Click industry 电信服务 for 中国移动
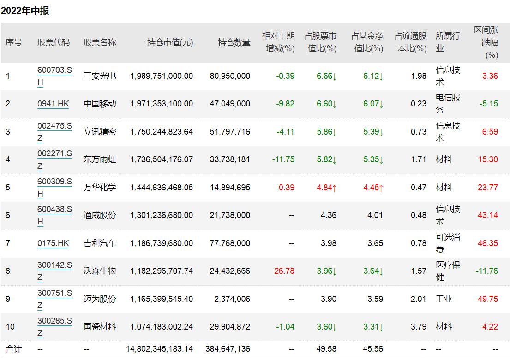The height and width of the screenshot is (359, 510). coord(448,104)
